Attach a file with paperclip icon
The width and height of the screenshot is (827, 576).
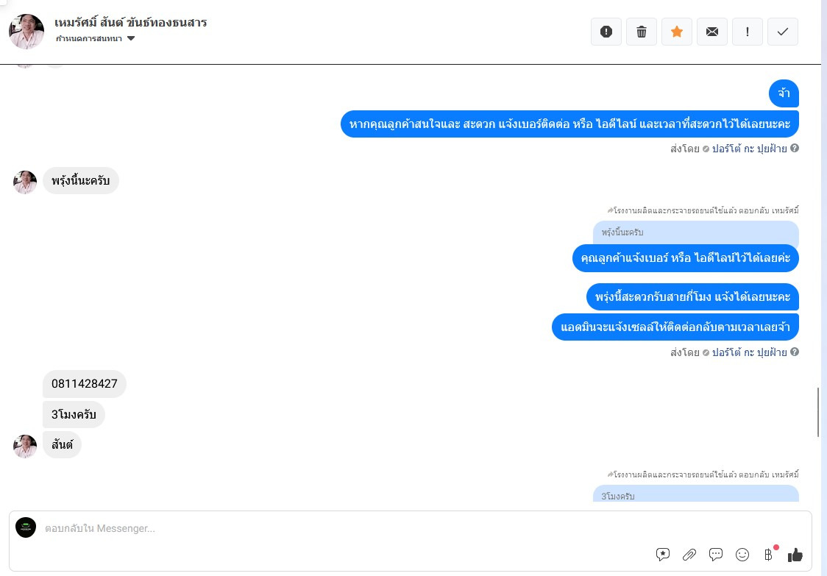point(689,555)
